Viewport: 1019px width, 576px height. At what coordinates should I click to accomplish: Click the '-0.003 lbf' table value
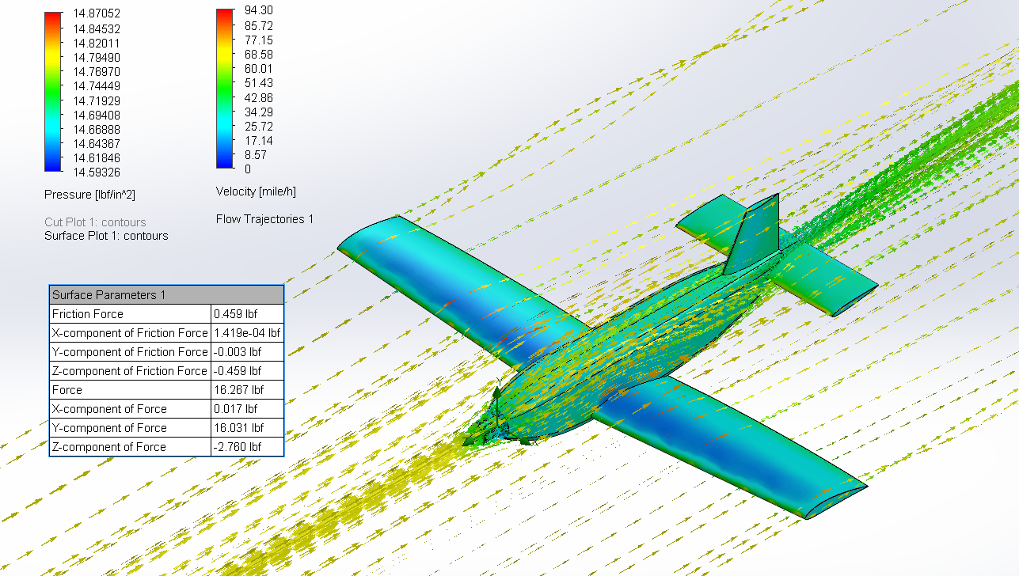[x=238, y=352]
